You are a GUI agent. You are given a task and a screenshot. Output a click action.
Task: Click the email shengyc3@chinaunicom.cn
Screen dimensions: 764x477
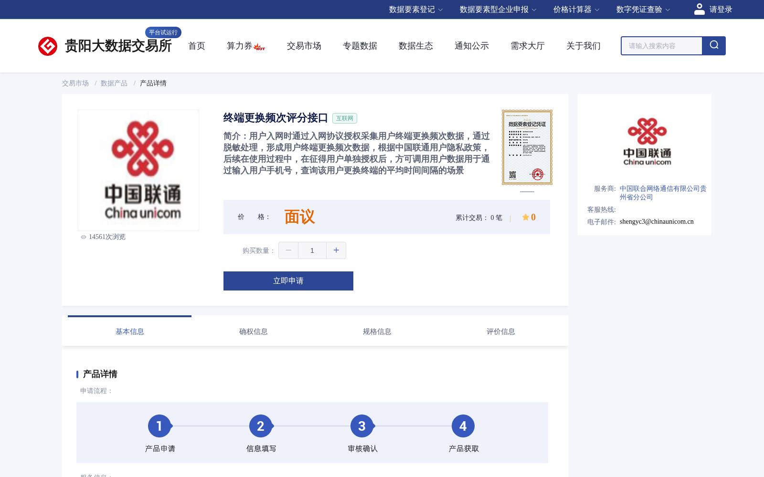click(657, 221)
